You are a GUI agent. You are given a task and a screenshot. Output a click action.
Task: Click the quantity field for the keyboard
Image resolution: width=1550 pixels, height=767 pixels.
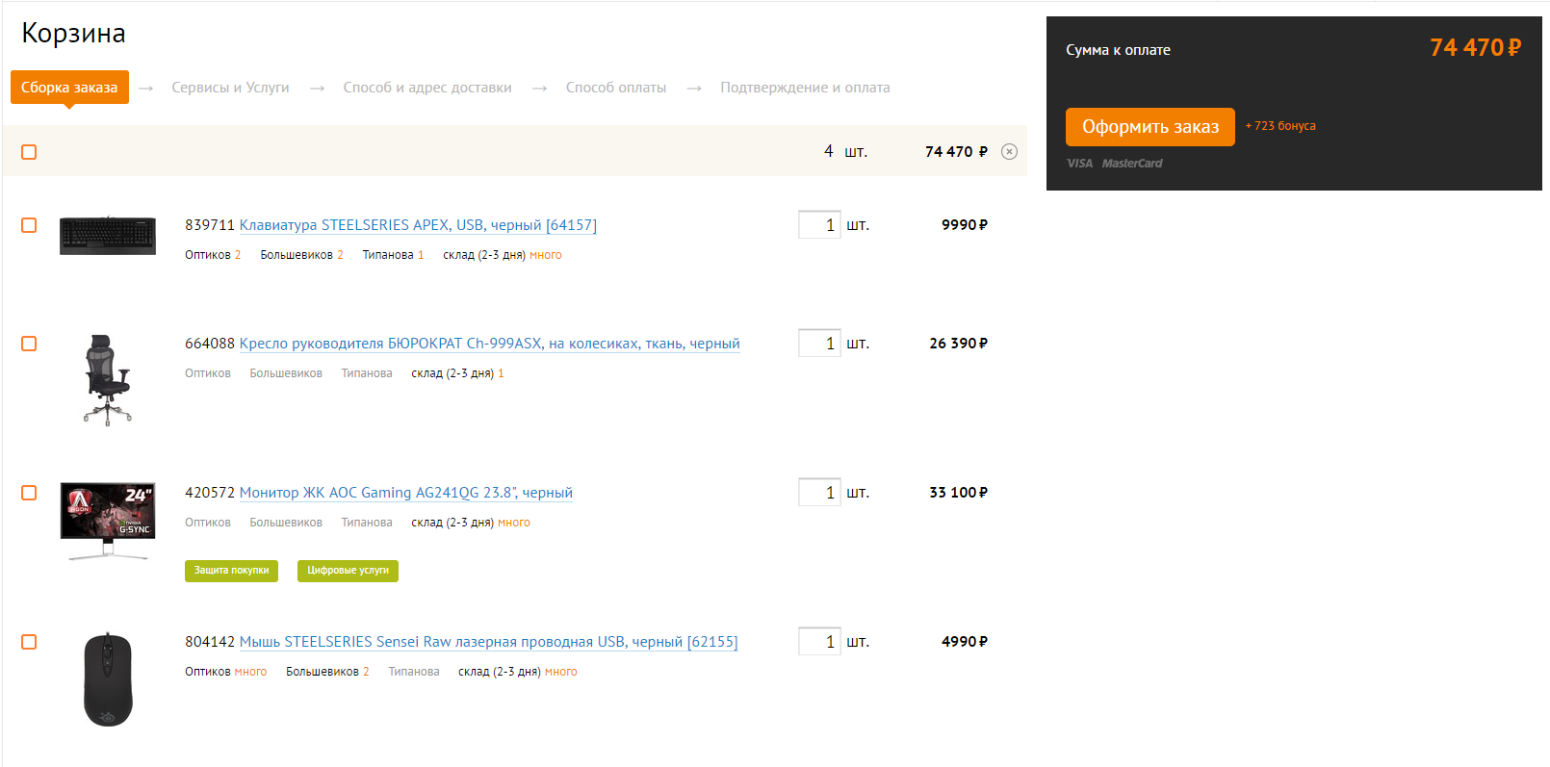click(x=819, y=225)
